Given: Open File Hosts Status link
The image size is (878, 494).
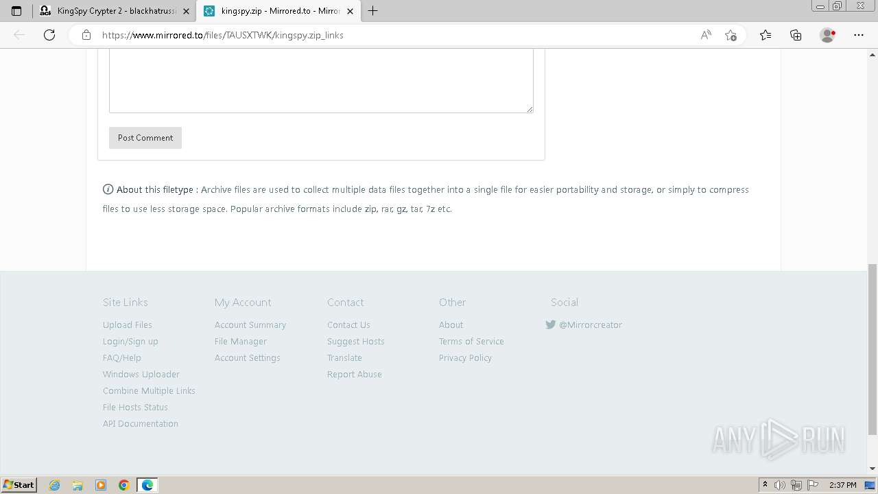Looking at the screenshot, I should click(x=135, y=407).
